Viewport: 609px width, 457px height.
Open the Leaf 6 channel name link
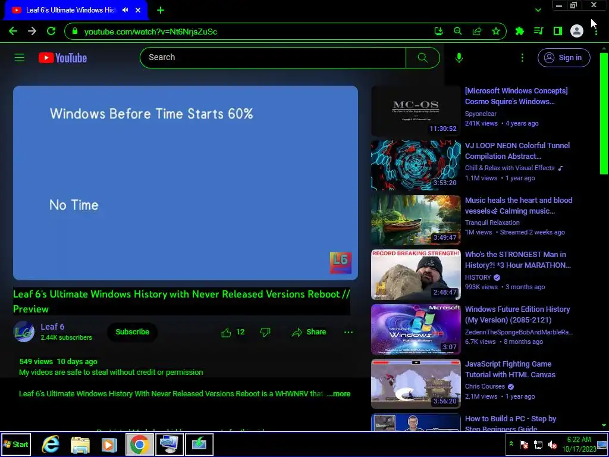[x=52, y=327]
